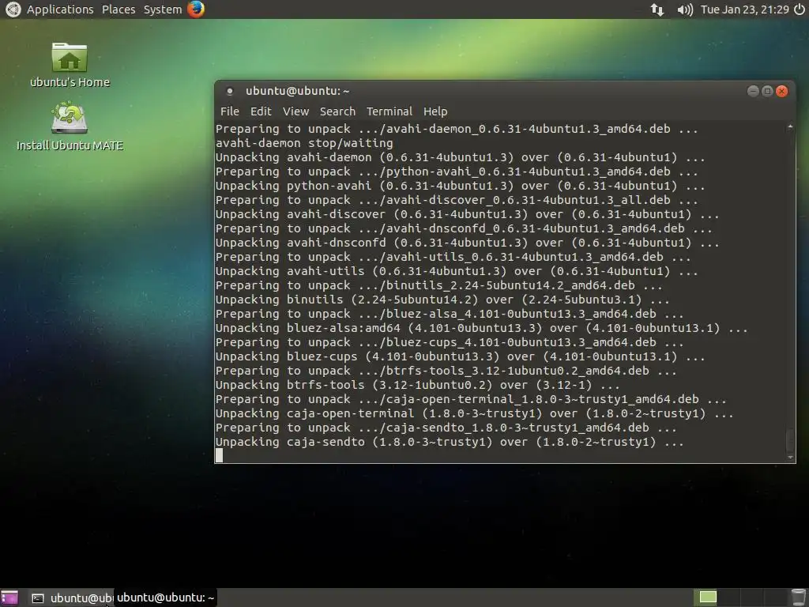The width and height of the screenshot is (809, 607).
Task: Click the line preparing caja-sendto_1.8.0-3~trusty1_amd64.deb
Action: [446, 428]
